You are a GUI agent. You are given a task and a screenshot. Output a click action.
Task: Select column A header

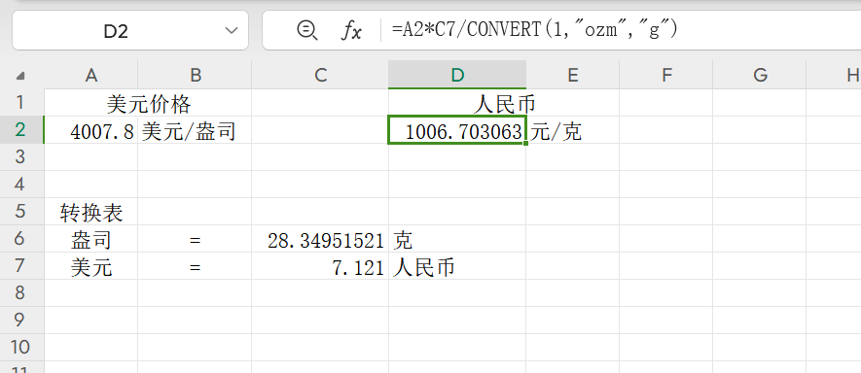pyautogui.click(x=91, y=75)
